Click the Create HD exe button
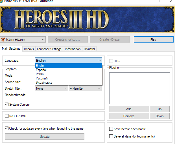Screen dimensions: 175x144 110,39
